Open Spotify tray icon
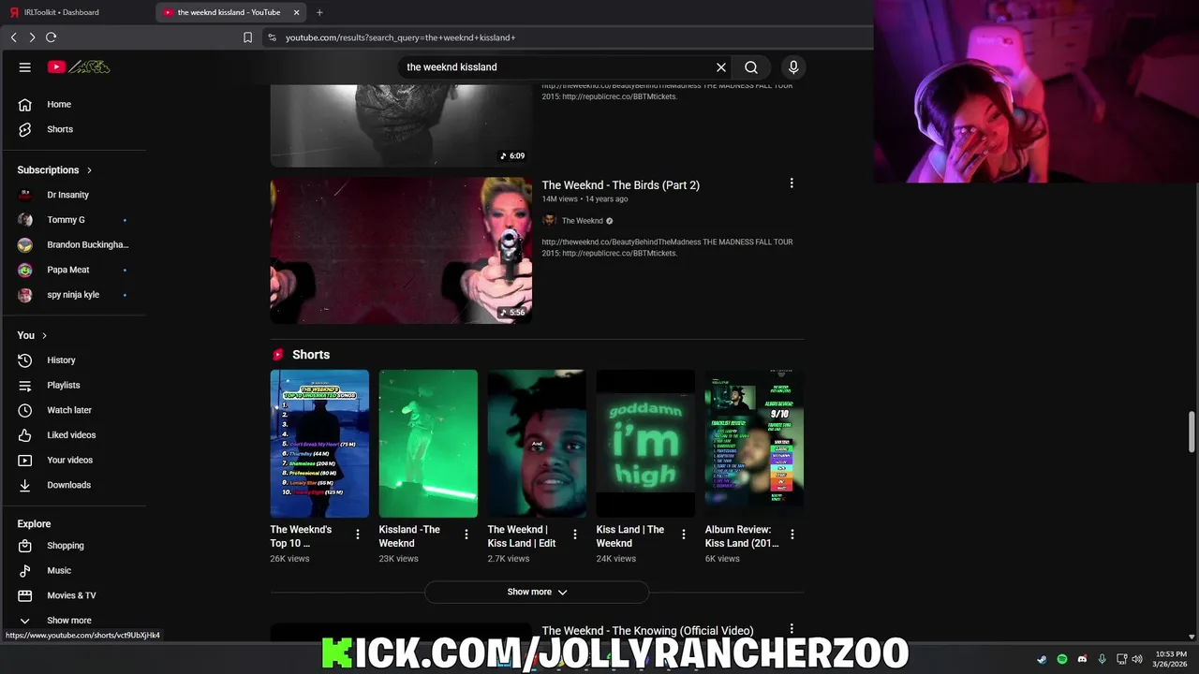This screenshot has height=674, width=1199. coord(1062,659)
